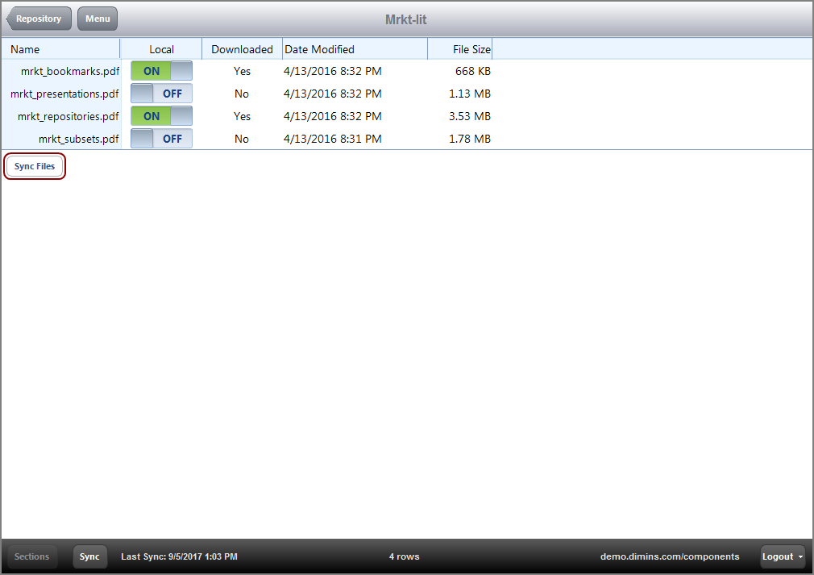814x575 pixels.
Task: Select the mrkt_repositories.pdf file name
Action: (x=68, y=116)
